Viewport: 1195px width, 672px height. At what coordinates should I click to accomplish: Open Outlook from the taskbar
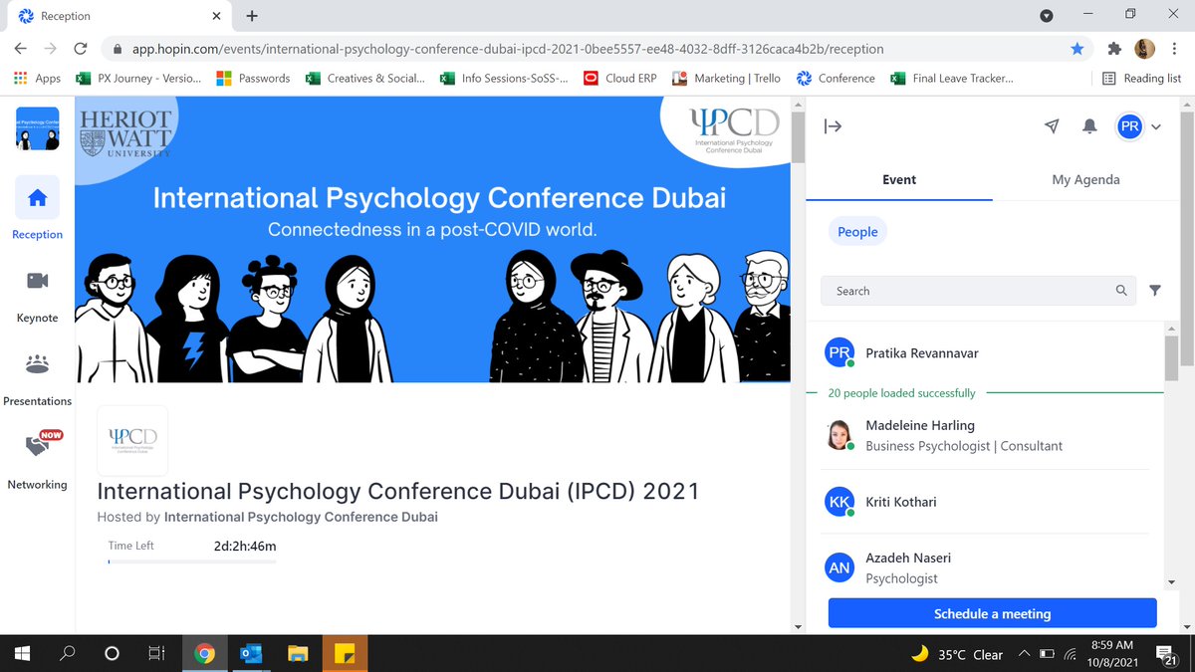point(250,654)
